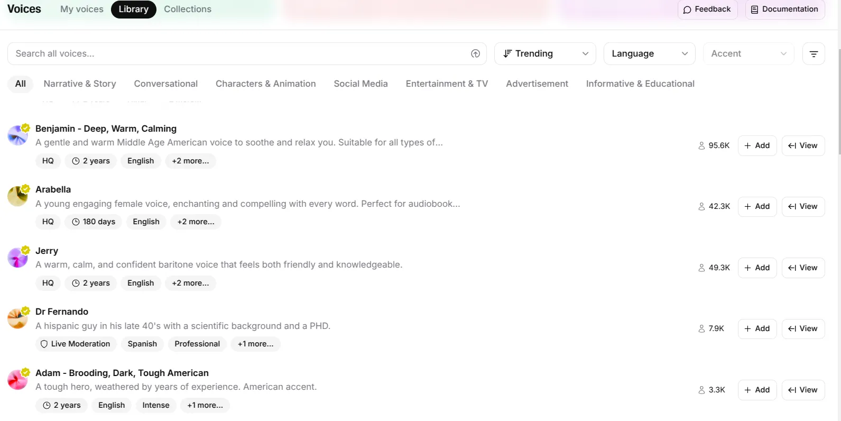This screenshot has width=841, height=421.
Task: Play the Adam voice avatar
Action: pyautogui.click(x=17, y=380)
